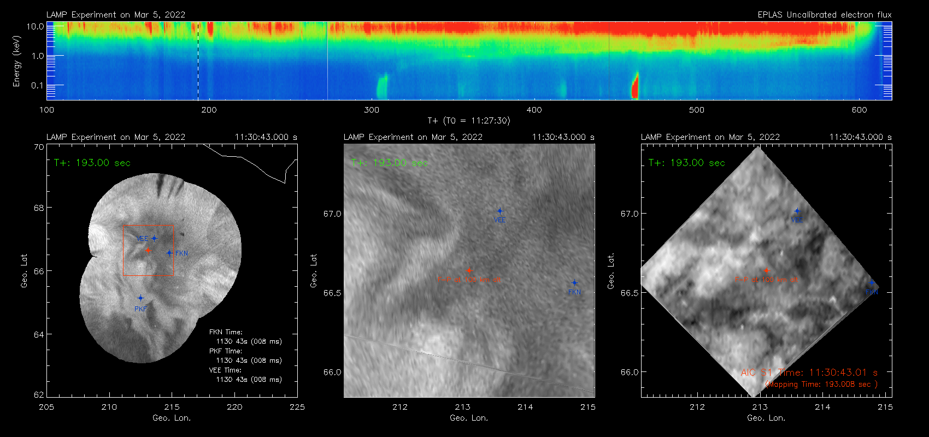The width and height of the screenshot is (929, 437).
Task: Click the 300 tick on the spectrogram time axis
Action: tap(372, 110)
